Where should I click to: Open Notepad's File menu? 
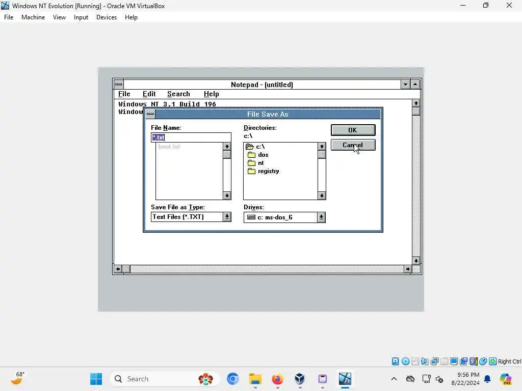click(x=124, y=94)
